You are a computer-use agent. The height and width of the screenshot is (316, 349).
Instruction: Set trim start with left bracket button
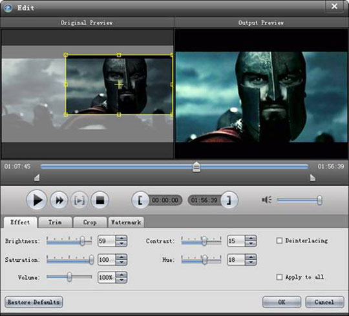140,200
